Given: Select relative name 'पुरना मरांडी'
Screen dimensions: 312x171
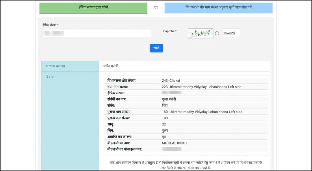Looking at the screenshot, I should [169, 99].
